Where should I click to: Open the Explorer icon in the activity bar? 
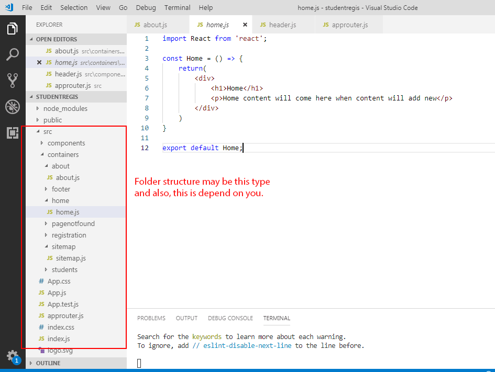(13, 30)
